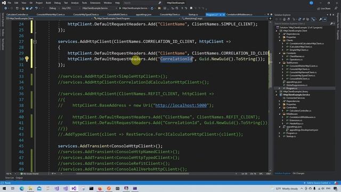This screenshot has height=192, width=341.
Task: Click the Solution Explorer Properties wrench icon
Action: pos(320,19)
